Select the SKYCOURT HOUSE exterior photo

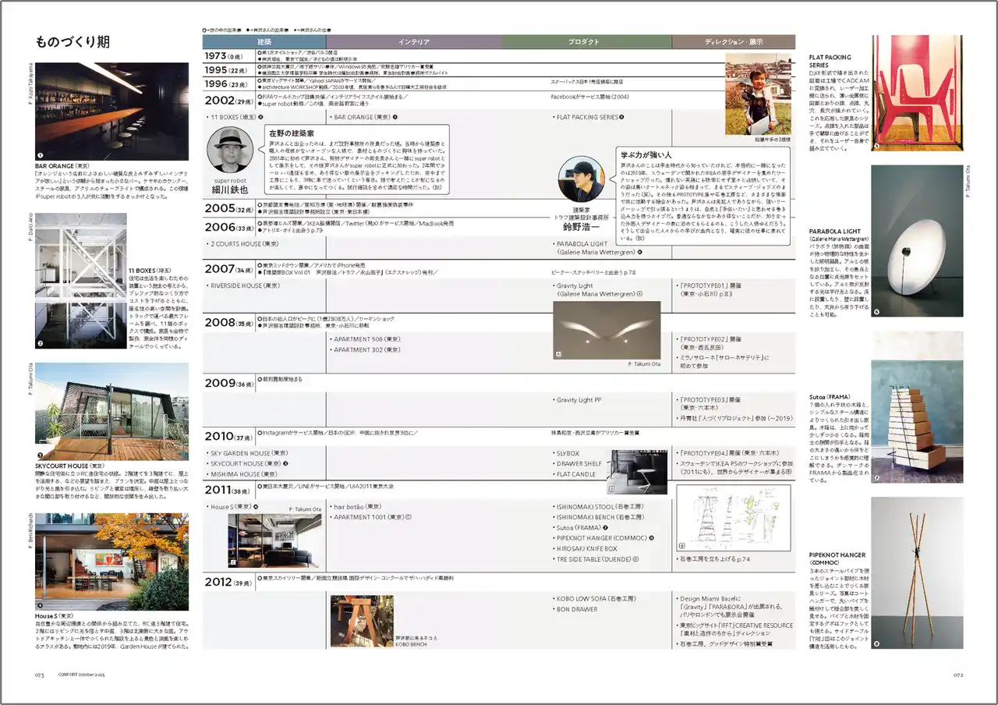(x=111, y=411)
